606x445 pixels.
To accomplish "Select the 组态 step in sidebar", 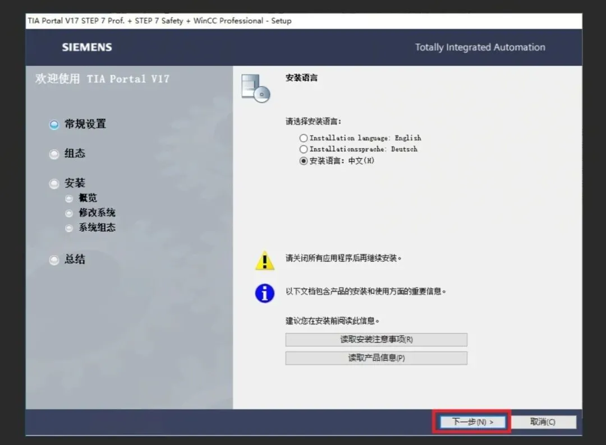I will pyautogui.click(x=75, y=153).
